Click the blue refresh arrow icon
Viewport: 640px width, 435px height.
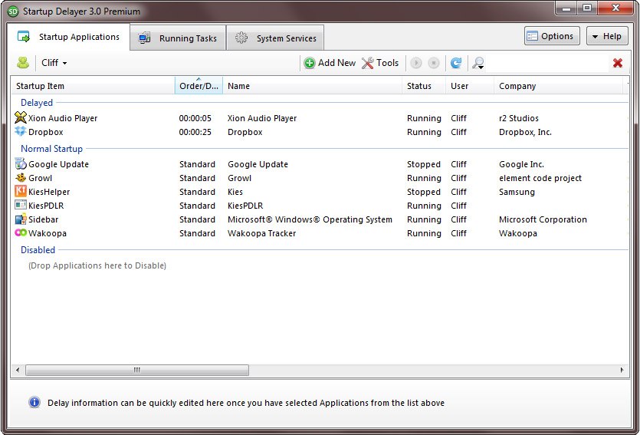pyautogui.click(x=456, y=63)
